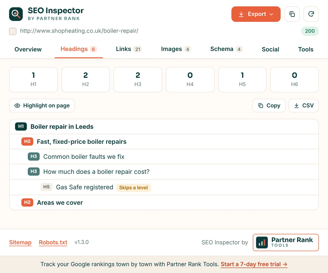
Task: Click the H5 badge for Gas Safe registered
Action: 46,187
